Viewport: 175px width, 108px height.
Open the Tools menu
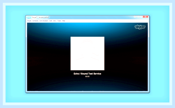(x=59, y=21)
